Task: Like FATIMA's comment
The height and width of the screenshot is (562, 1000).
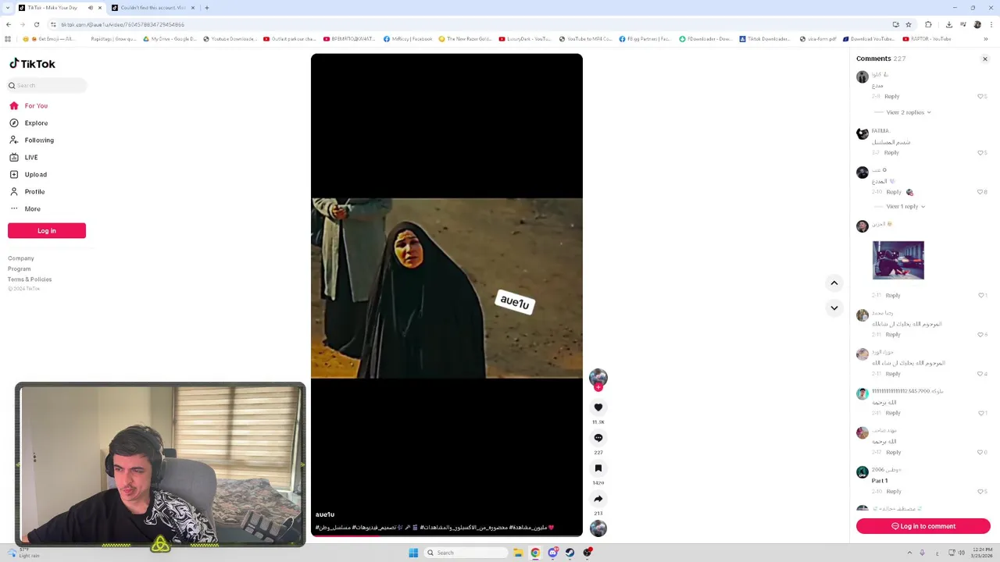Action: click(x=982, y=153)
